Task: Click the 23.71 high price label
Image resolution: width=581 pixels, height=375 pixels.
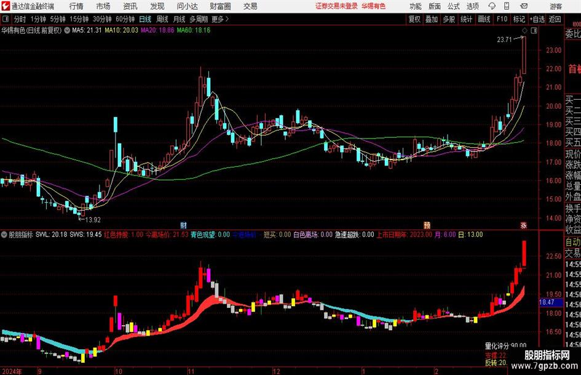Action: (504, 40)
